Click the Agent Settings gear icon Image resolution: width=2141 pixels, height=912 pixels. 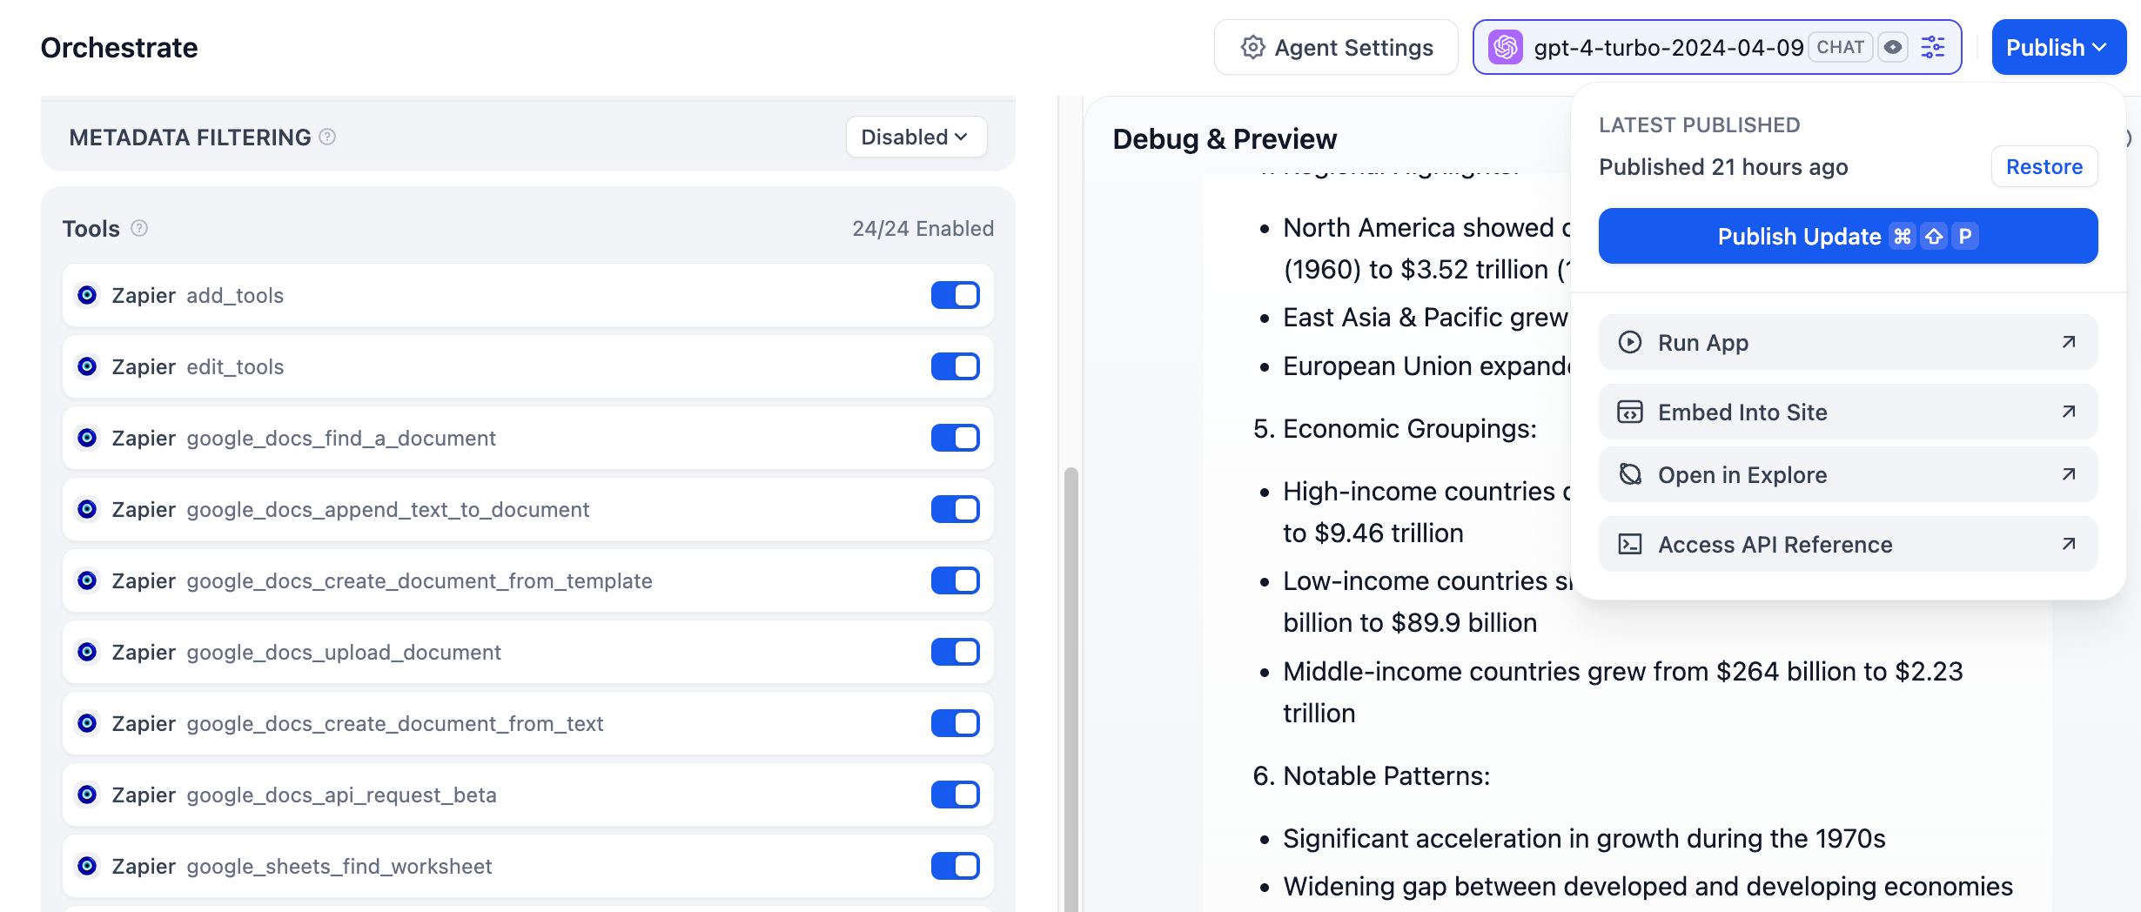(1252, 47)
